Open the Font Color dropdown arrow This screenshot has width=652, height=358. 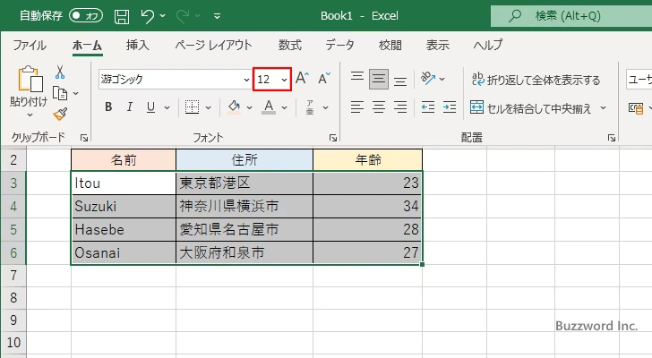285,107
